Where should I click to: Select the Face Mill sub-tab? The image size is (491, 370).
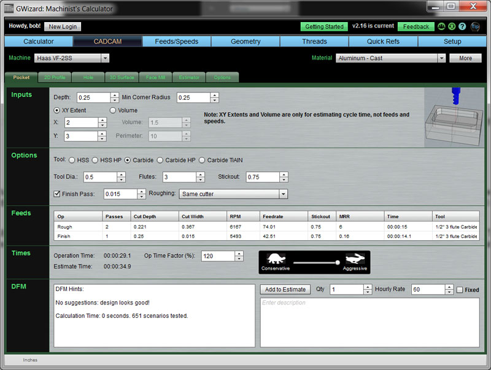tap(156, 77)
